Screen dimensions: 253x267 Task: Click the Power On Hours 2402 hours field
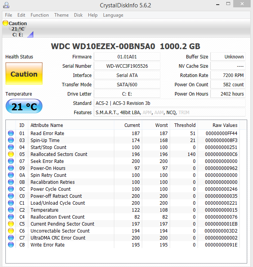pyautogui.click(x=228, y=94)
